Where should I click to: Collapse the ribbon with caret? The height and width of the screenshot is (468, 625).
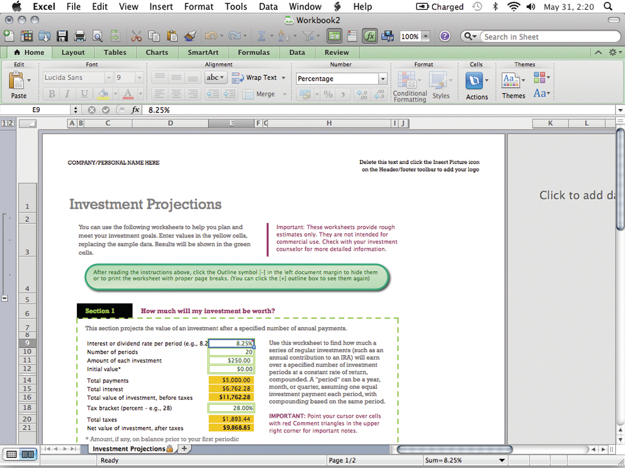coord(598,52)
